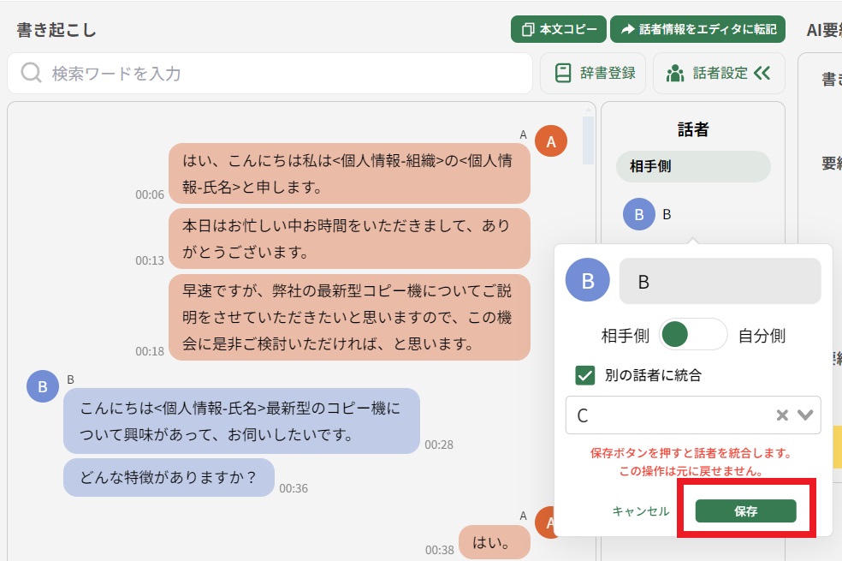Image resolution: width=842 pixels, height=561 pixels.
Task: Open 辞書登録 dictionary registration
Action: 593,73
